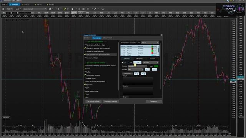Switch to the GBPJPY chart tab
Screen dimensions: 246x138
[39, 4]
